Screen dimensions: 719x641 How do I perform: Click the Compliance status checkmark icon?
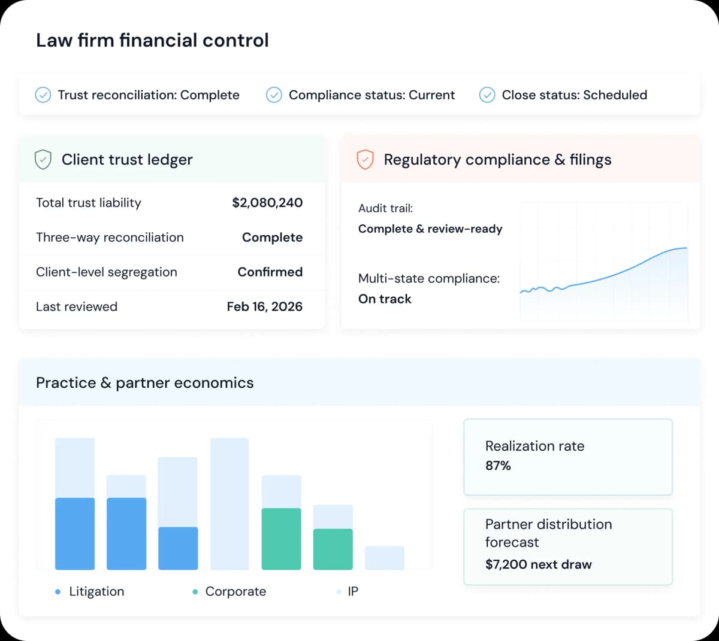pyautogui.click(x=274, y=95)
